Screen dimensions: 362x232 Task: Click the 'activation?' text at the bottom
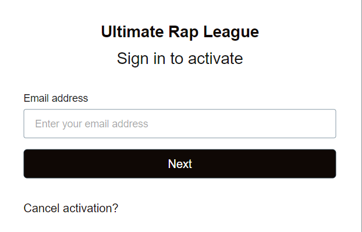[x=91, y=208]
